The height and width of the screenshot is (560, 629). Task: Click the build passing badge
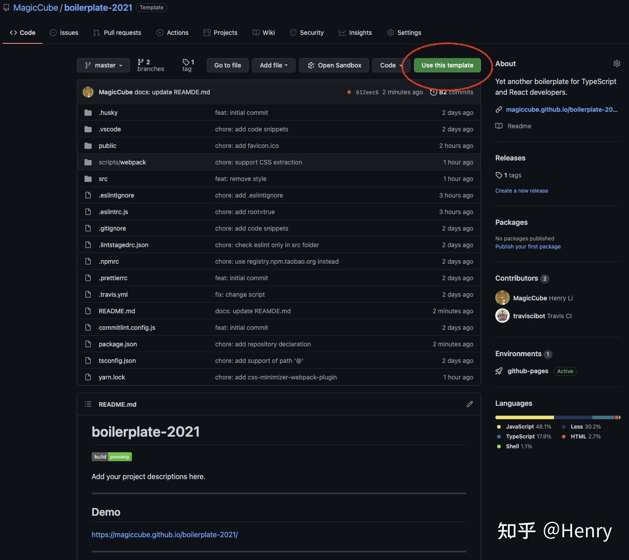[x=112, y=457]
